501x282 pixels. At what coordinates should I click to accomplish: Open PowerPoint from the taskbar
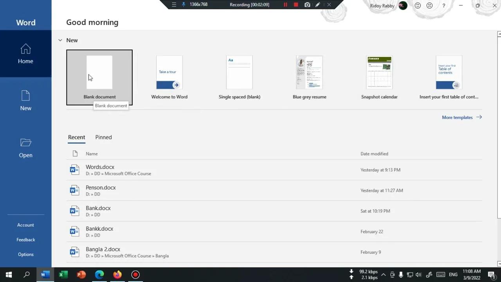[x=81, y=275]
